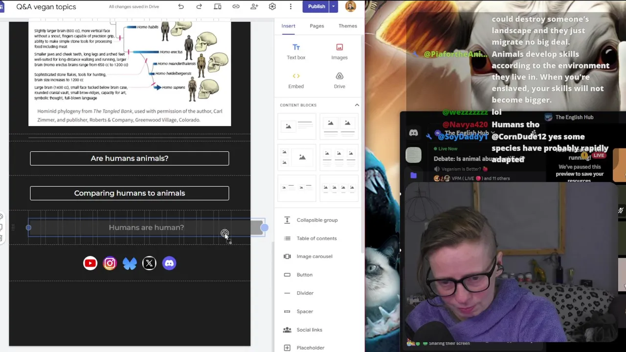Insert a Divider element

click(305, 293)
